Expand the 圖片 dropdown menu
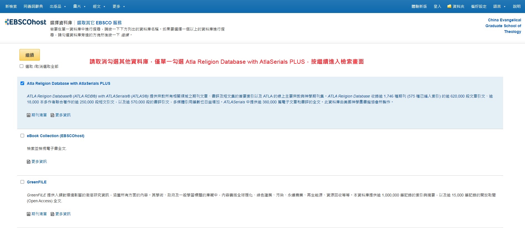The width and height of the screenshot is (525, 228). click(79, 6)
